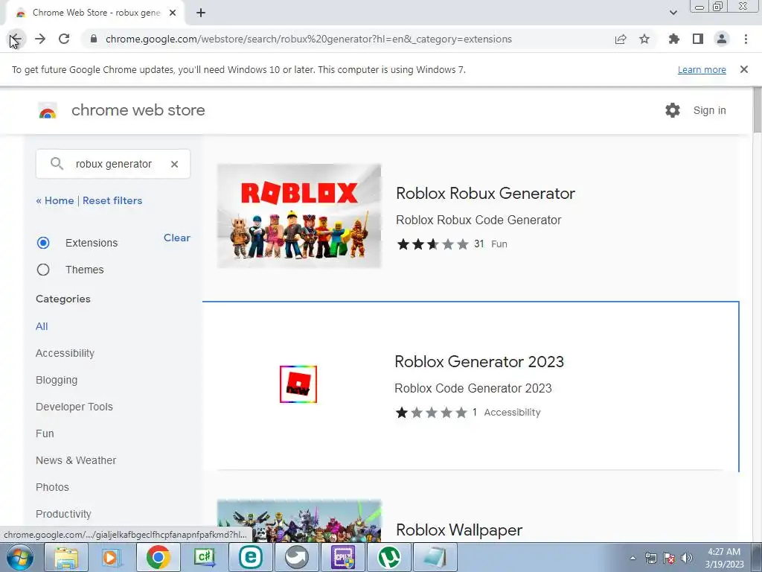Screen dimensions: 762x572
Task: Click the Roblox Robux Code Generator description
Action: click(x=478, y=220)
